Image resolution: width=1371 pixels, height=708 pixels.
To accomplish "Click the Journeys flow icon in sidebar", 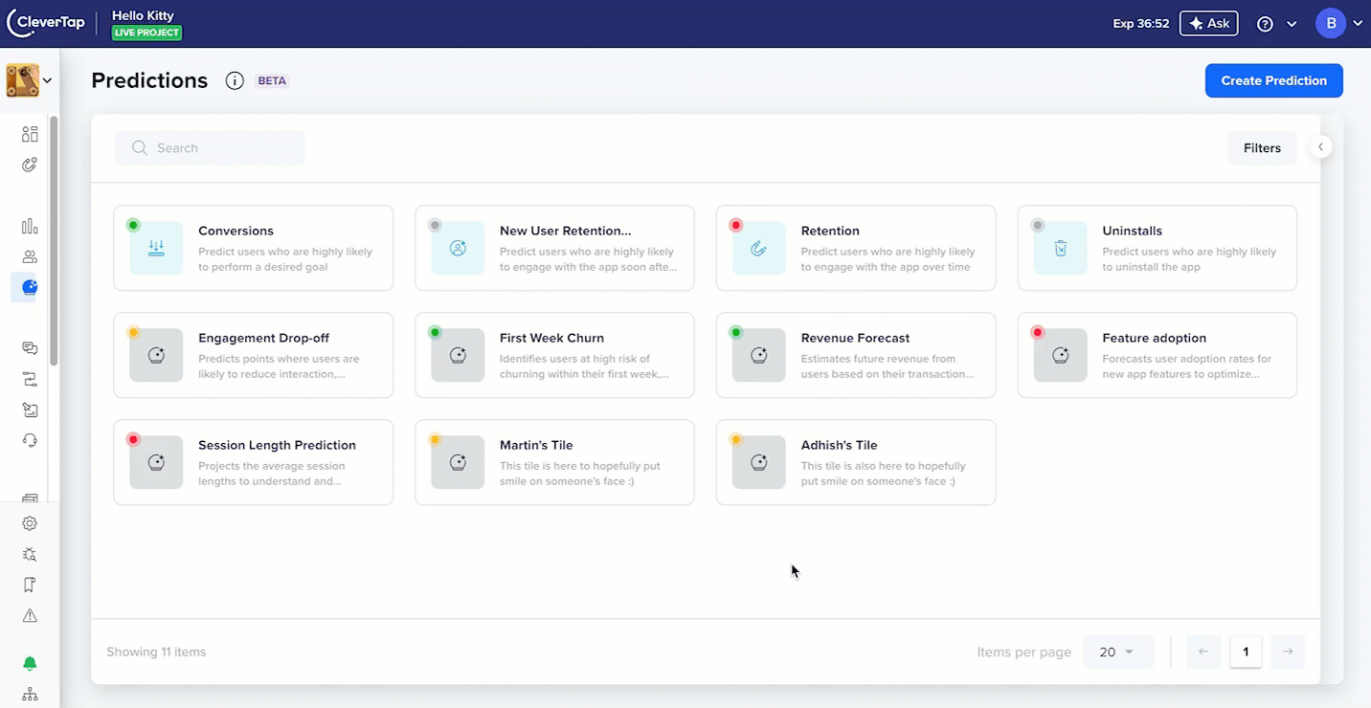I will 29,378.
